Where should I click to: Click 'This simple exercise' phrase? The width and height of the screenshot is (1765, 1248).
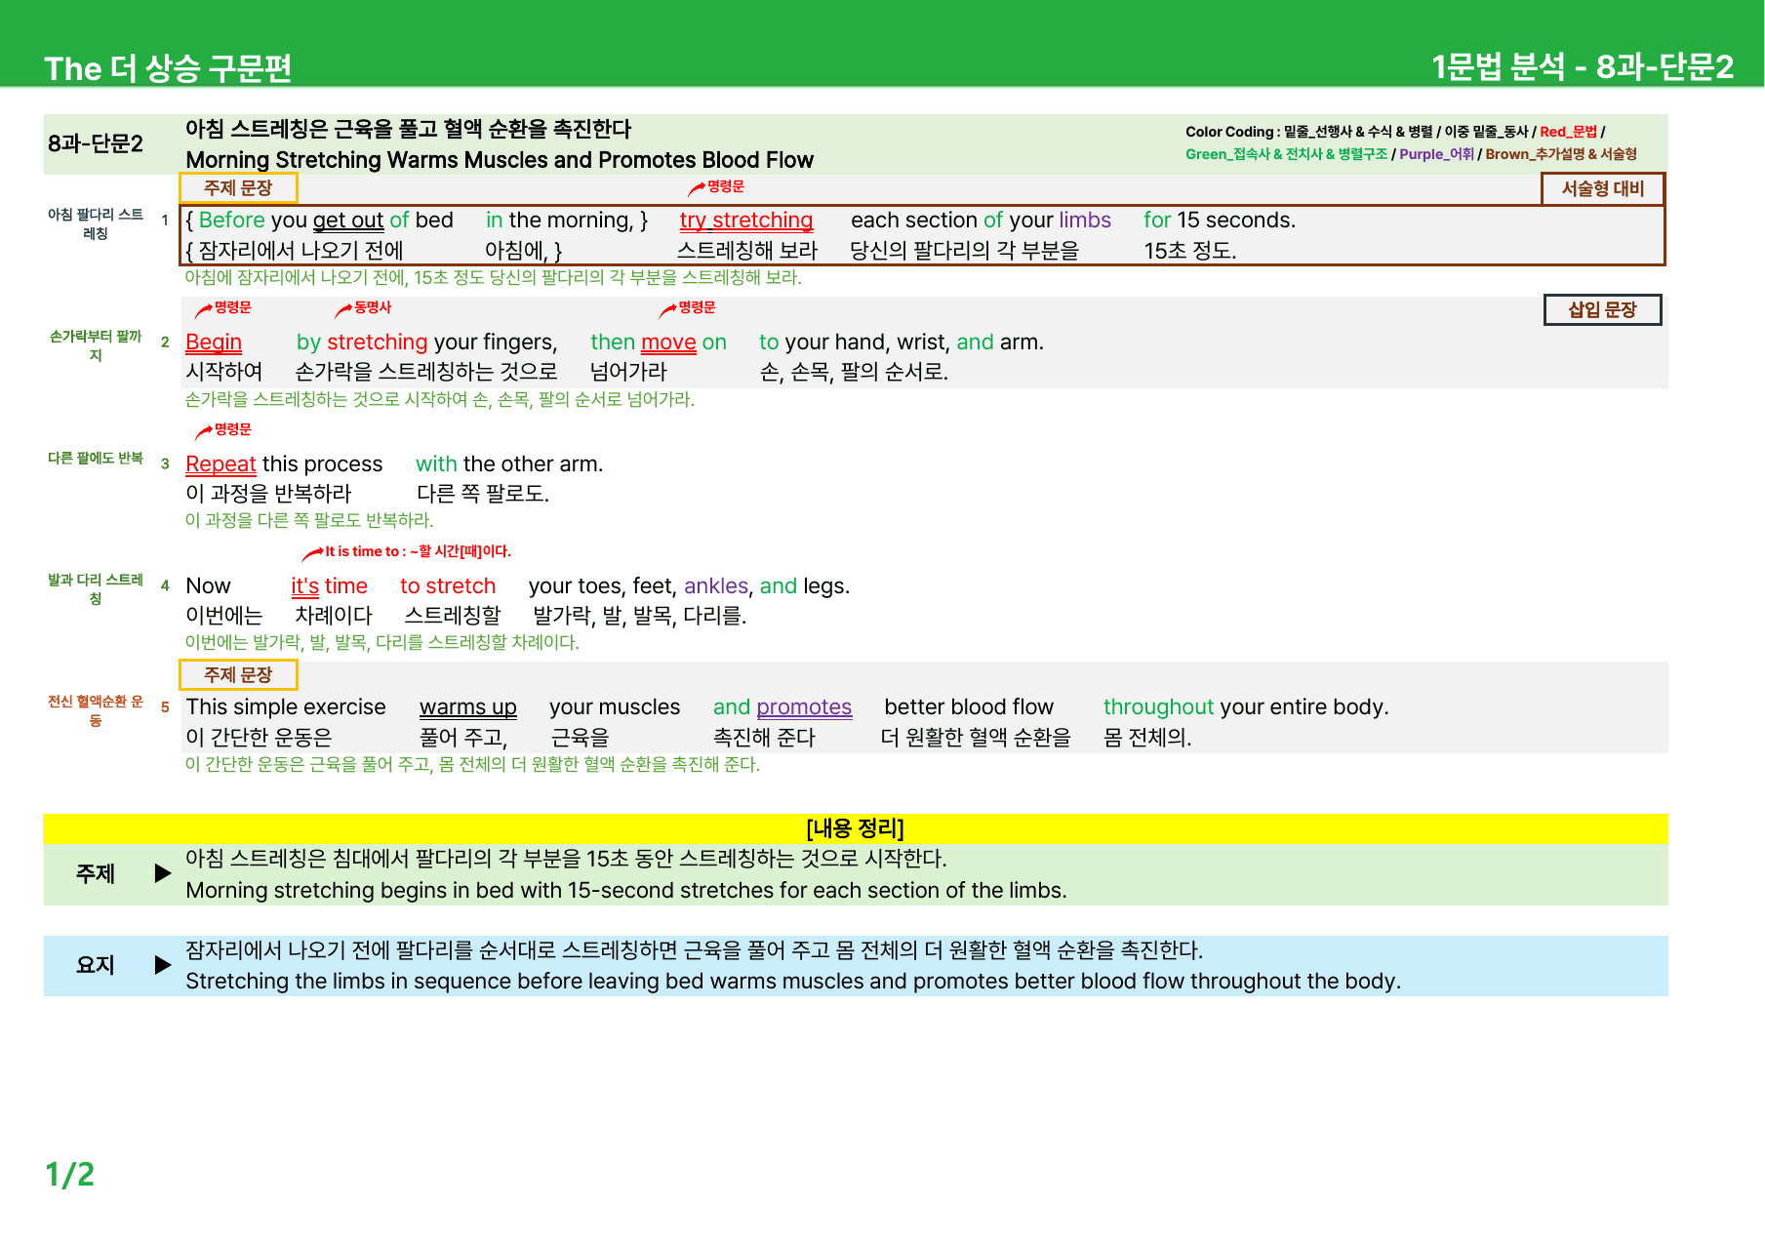tap(286, 707)
